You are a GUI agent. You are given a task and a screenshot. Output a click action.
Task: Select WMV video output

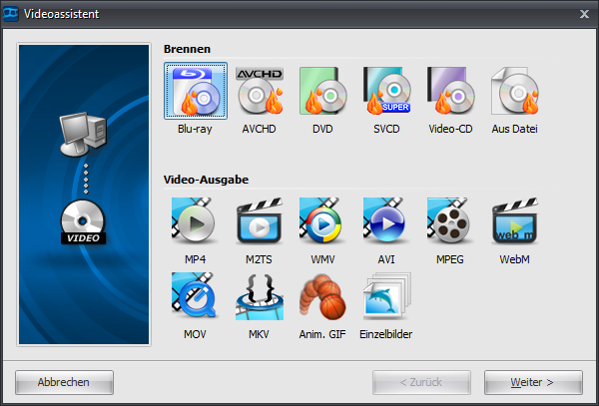323,222
